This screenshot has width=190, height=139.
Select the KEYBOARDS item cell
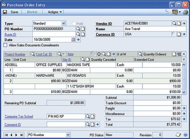pos(91,76)
